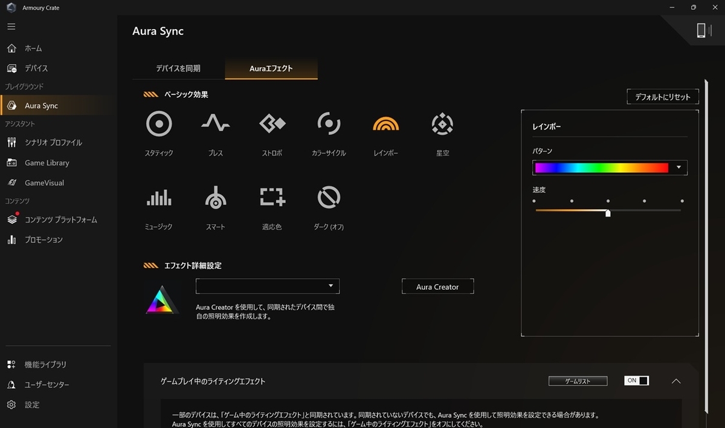Screen dimensions: 725x428
Task: Go to ホーム (Home) in sidebar
Action: point(59,48)
